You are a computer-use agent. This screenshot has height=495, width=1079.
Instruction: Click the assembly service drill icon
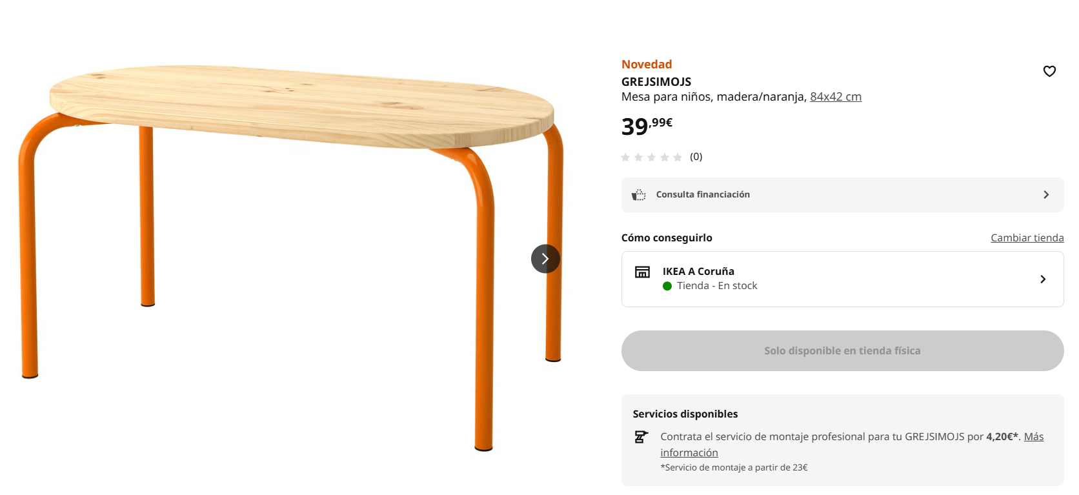point(640,437)
